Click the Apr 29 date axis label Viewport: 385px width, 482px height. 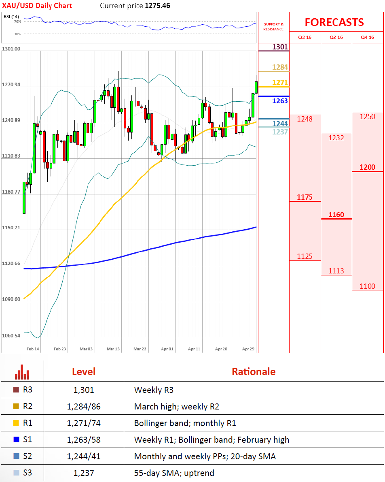pyautogui.click(x=248, y=349)
